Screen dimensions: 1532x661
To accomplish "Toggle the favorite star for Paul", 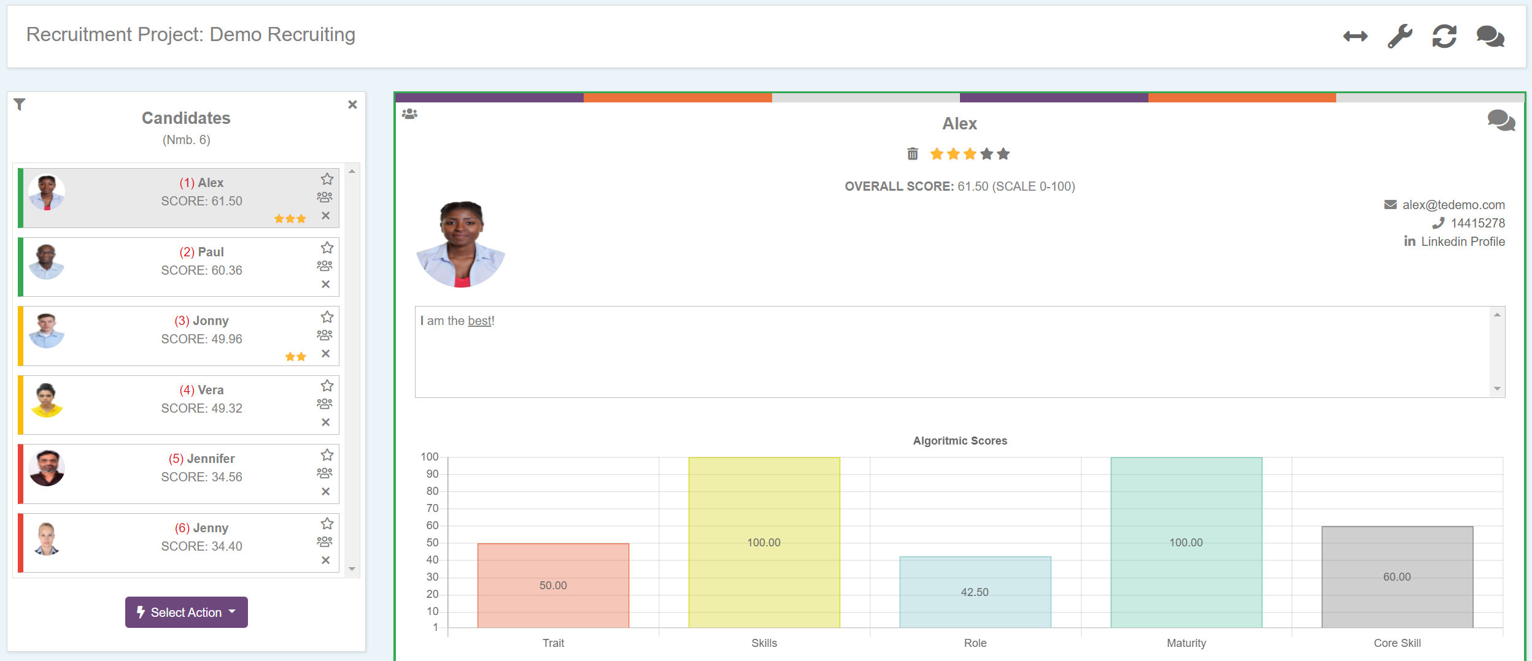I will [x=327, y=248].
